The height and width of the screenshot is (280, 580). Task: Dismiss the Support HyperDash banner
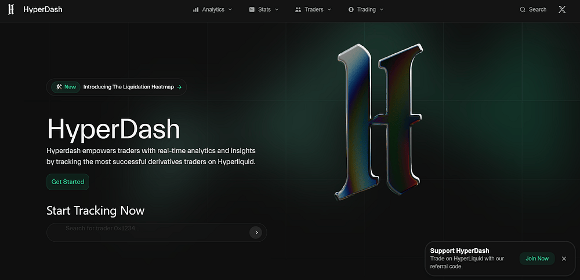tap(564, 259)
